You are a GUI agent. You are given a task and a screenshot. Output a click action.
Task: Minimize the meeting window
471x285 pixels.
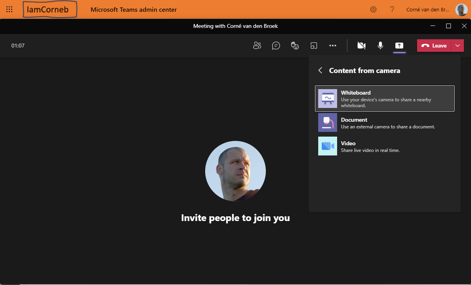[x=433, y=26]
